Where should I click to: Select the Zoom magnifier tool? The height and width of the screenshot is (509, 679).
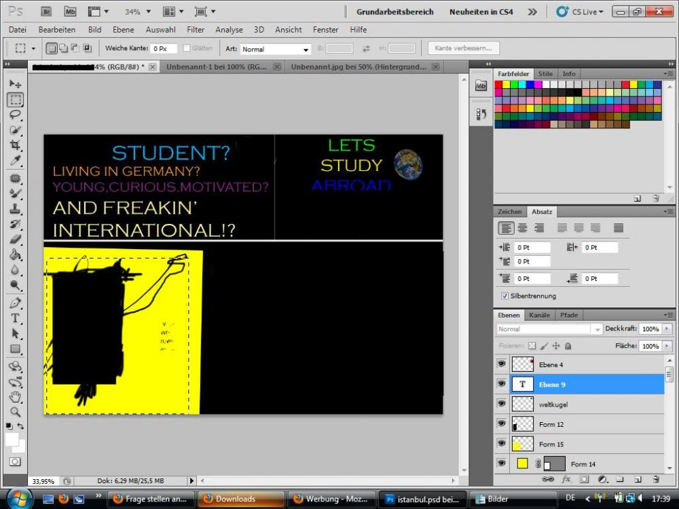tap(15, 411)
